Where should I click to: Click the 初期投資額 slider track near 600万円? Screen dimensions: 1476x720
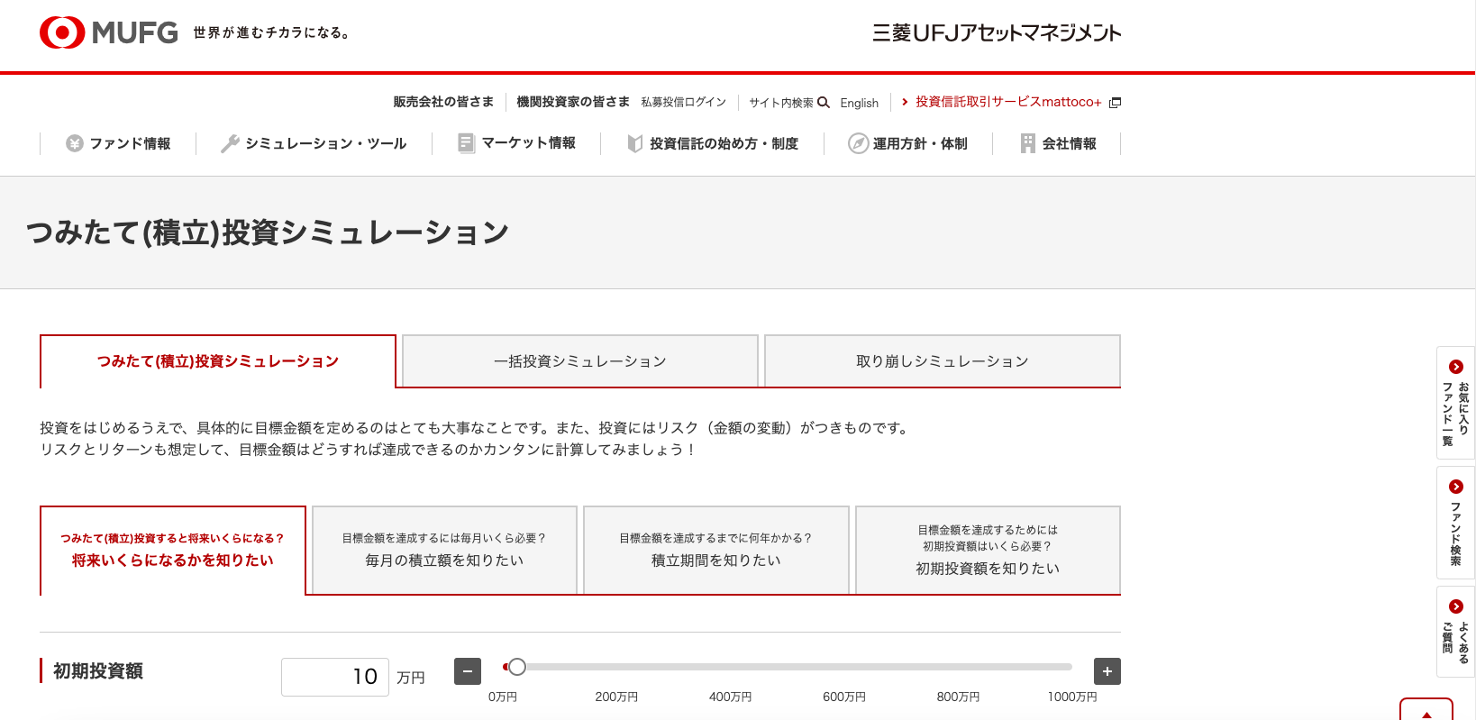point(844,667)
